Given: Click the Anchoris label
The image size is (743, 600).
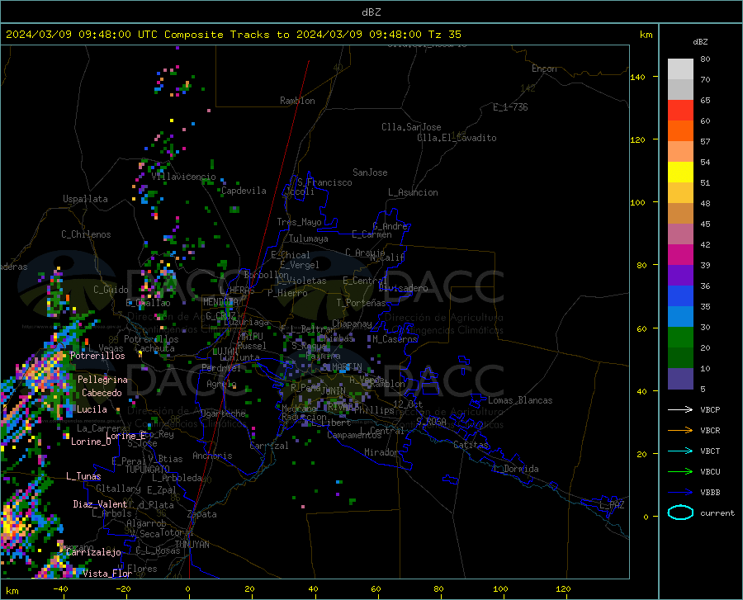Looking at the screenshot, I should [212, 456].
